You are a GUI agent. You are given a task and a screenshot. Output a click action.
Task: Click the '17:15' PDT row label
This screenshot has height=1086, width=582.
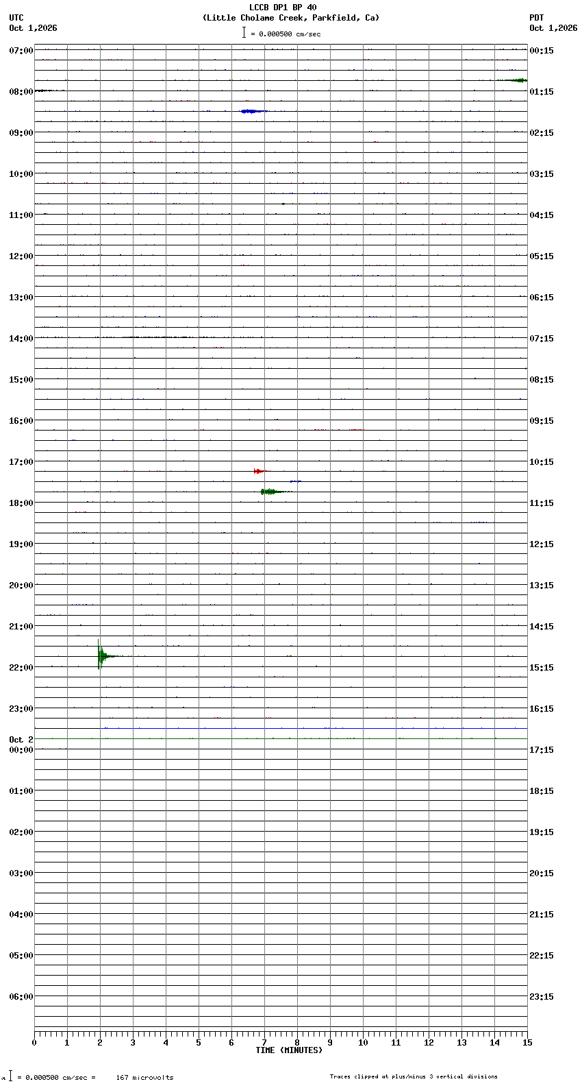point(542,750)
